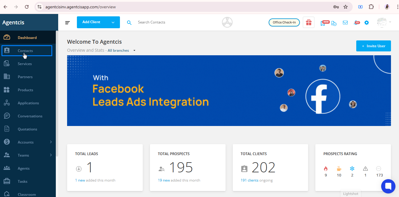Click the cold snowflake rating icon
The height and width of the screenshot is (197, 399).
click(352, 168)
